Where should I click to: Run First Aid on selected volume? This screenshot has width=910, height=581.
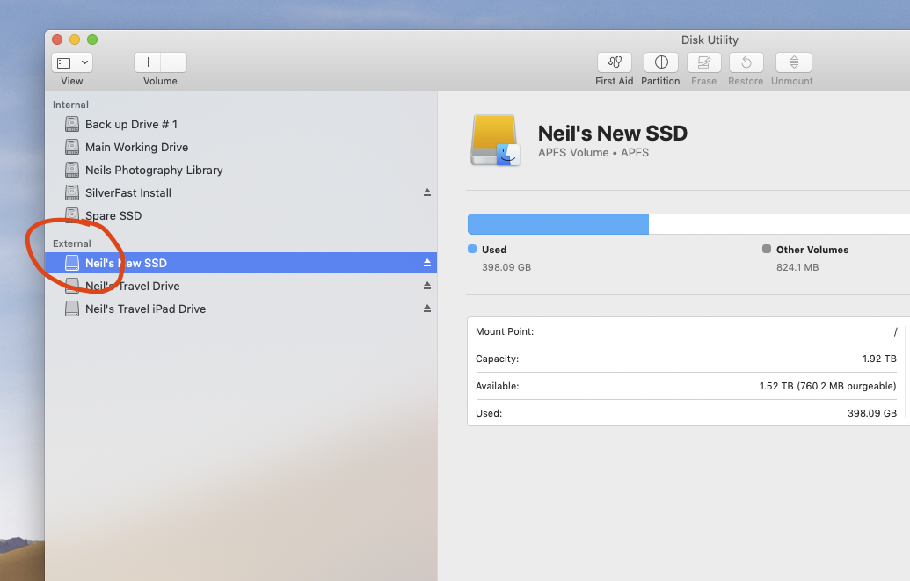614,62
